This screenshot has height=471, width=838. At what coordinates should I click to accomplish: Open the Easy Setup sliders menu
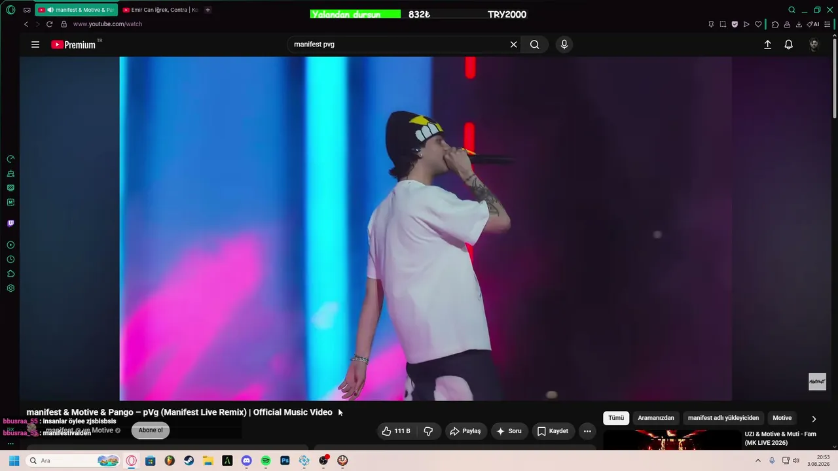827,24
